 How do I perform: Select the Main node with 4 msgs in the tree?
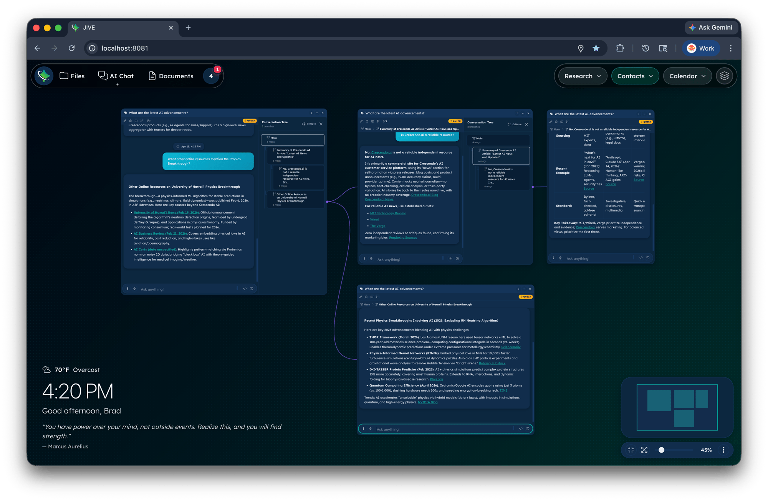498,140
